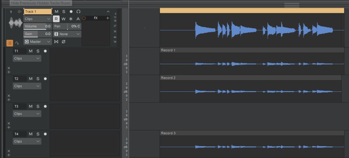This screenshot has width=349, height=158.
Task: Add lane below T2 with plus icon
Action: (9, 100)
